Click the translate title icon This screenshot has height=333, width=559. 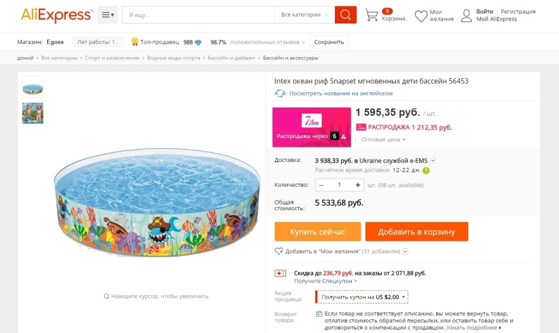tap(280, 93)
